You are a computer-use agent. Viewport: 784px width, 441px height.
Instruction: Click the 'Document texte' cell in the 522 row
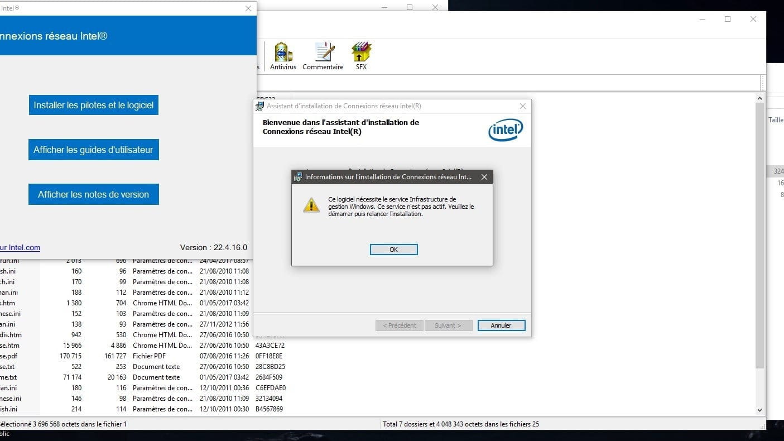click(x=156, y=367)
